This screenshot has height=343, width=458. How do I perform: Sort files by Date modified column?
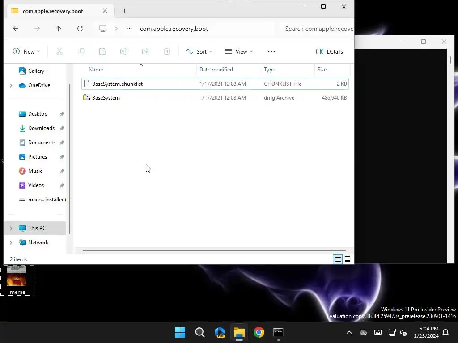click(x=216, y=70)
